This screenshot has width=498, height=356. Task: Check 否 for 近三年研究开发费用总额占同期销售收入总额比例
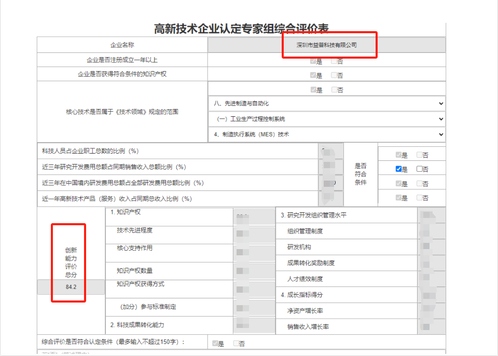[x=419, y=169]
